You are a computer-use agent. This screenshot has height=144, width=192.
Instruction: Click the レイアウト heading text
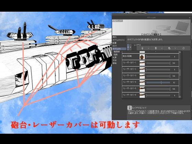point(137,45)
